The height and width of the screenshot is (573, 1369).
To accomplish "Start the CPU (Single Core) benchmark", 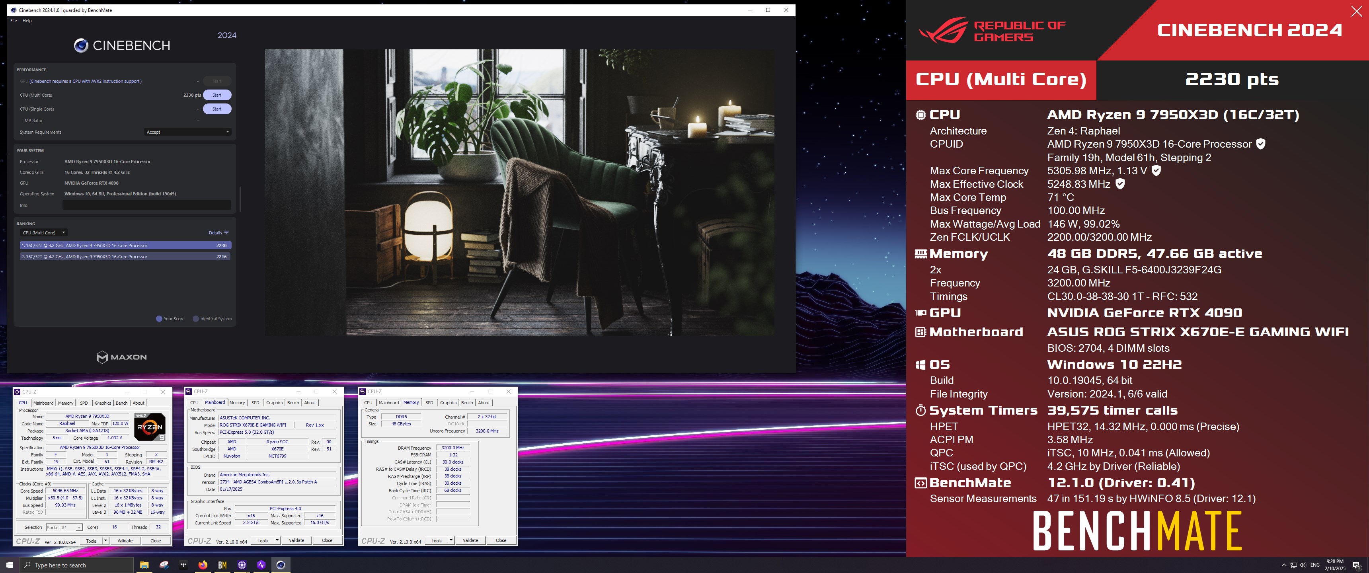I will (x=217, y=109).
